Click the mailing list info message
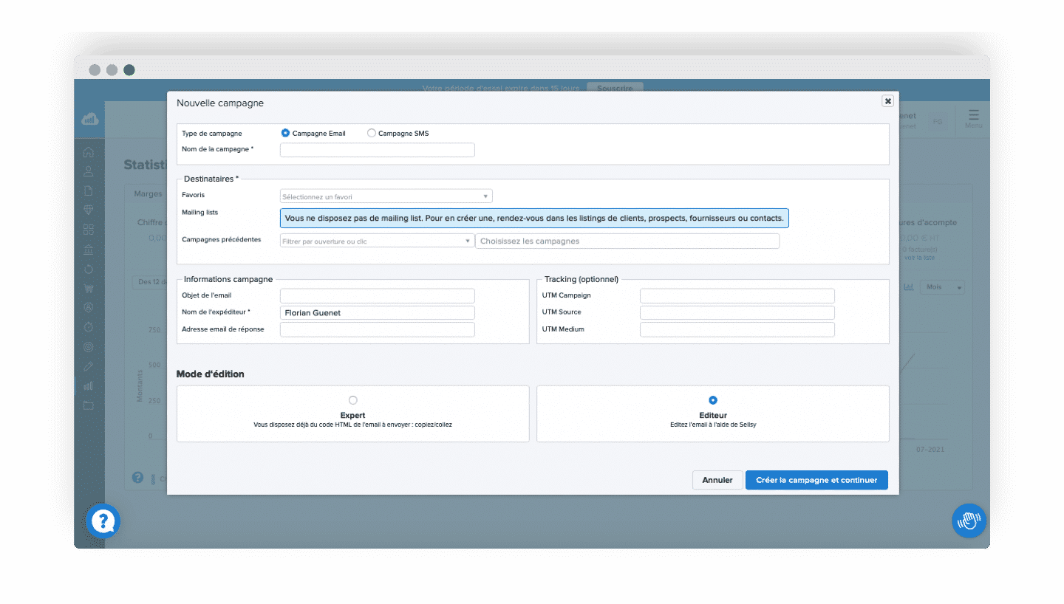This screenshot has width=1064, height=604. (534, 219)
